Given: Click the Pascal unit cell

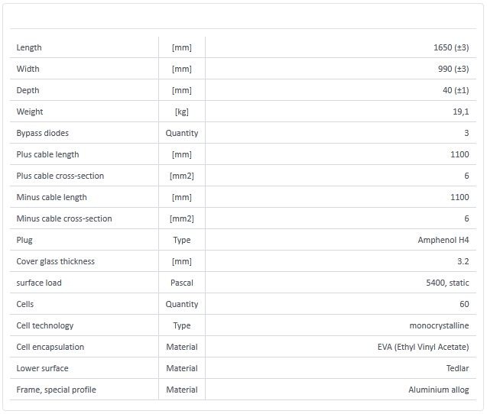Looking at the screenshot, I should [x=182, y=283].
